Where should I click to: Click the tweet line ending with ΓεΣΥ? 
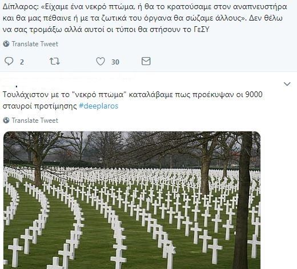(106, 30)
